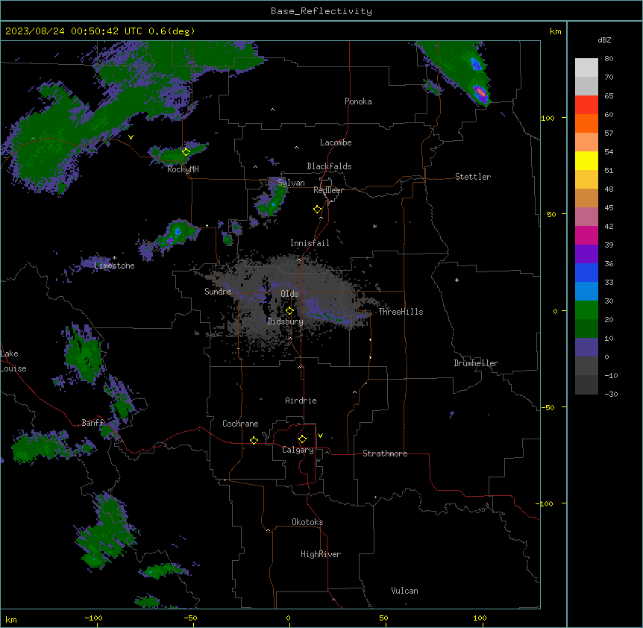Click the -100 tick label on the bottom axis
The image size is (643, 628).
click(x=93, y=618)
